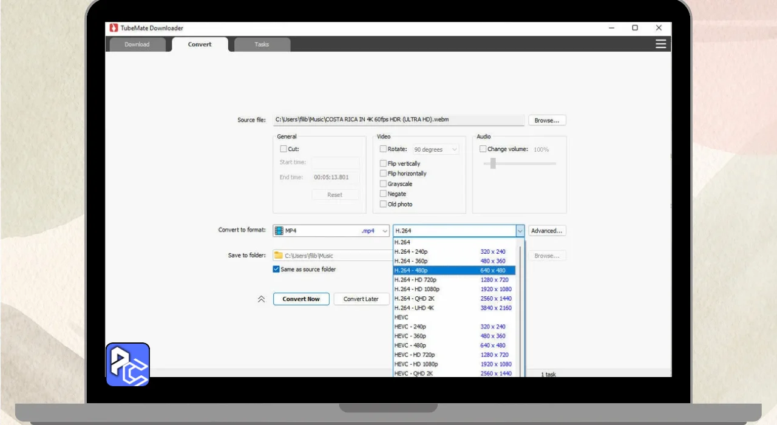777x425 pixels.
Task: Enable the Change volume checkbox
Action: [x=483, y=149]
